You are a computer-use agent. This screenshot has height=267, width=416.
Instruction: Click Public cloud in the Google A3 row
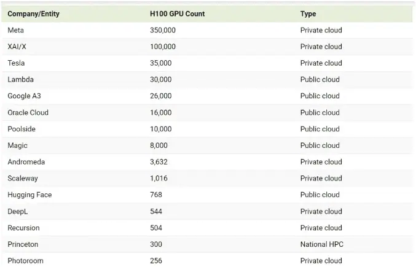[x=320, y=96]
